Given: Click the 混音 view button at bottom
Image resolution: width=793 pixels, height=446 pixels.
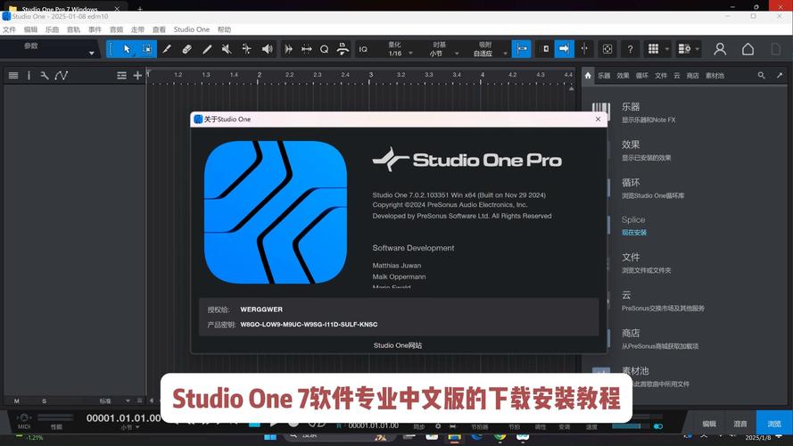Looking at the screenshot, I should tap(740, 424).
